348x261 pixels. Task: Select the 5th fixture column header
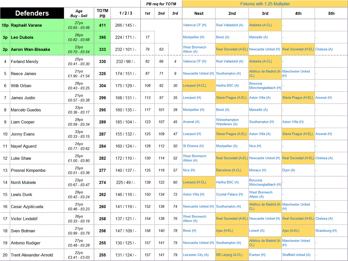point(331,13)
